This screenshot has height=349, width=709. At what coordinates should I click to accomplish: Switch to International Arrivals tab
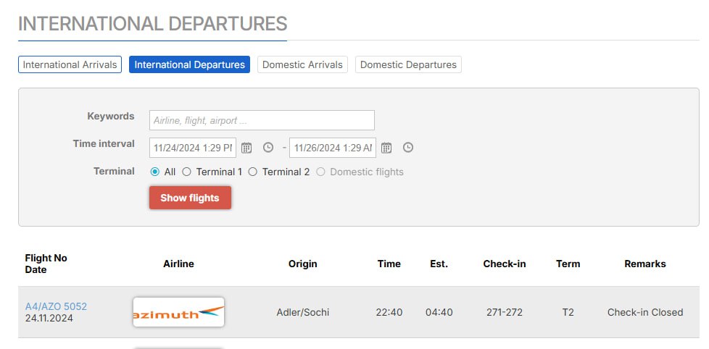pos(70,64)
